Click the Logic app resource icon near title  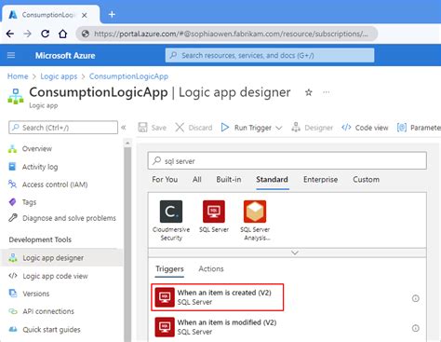coord(16,96)
